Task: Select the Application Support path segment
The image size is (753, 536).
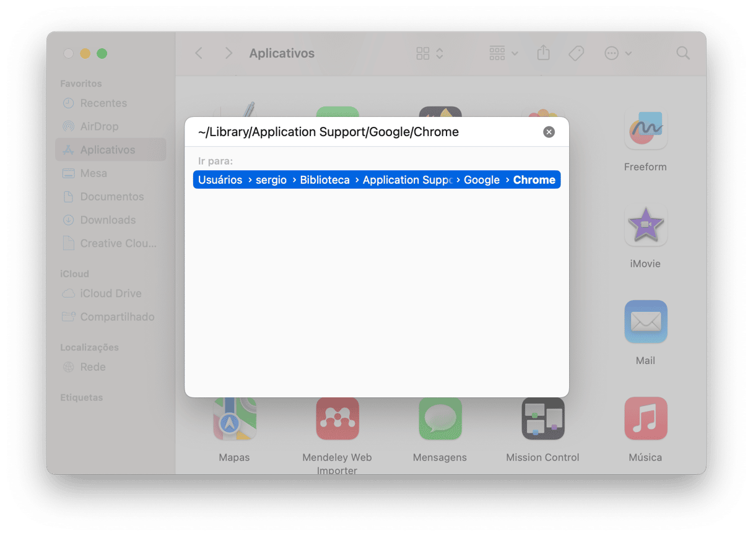Action: click(x=407, y=180)
